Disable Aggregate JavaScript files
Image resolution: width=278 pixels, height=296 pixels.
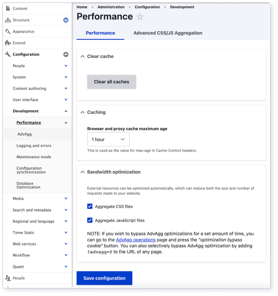(x=90, y=220)
